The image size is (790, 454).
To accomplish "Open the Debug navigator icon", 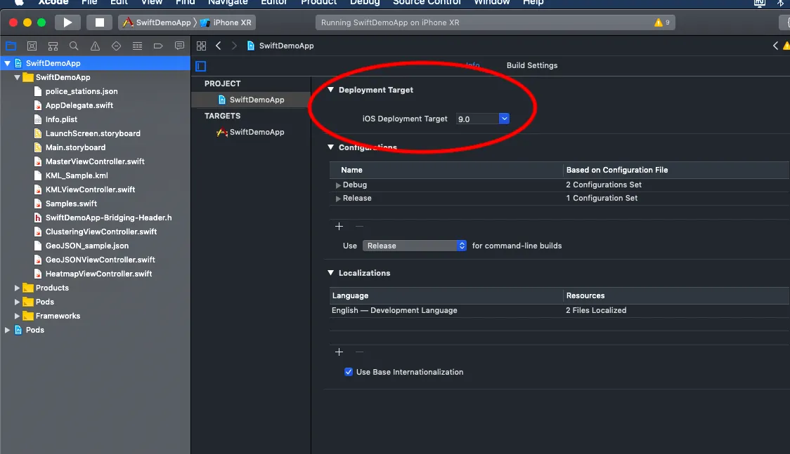I will coord(137,46).
